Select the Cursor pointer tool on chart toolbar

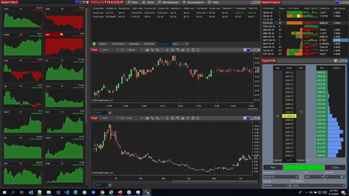point(167,50)
